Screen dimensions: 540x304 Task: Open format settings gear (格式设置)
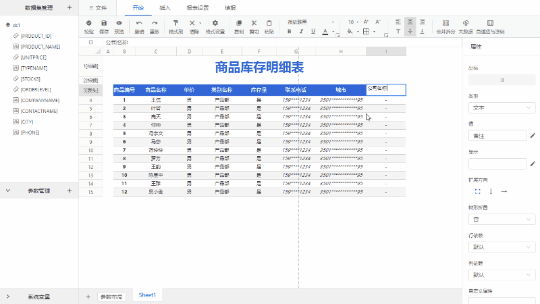coord(215,23)
